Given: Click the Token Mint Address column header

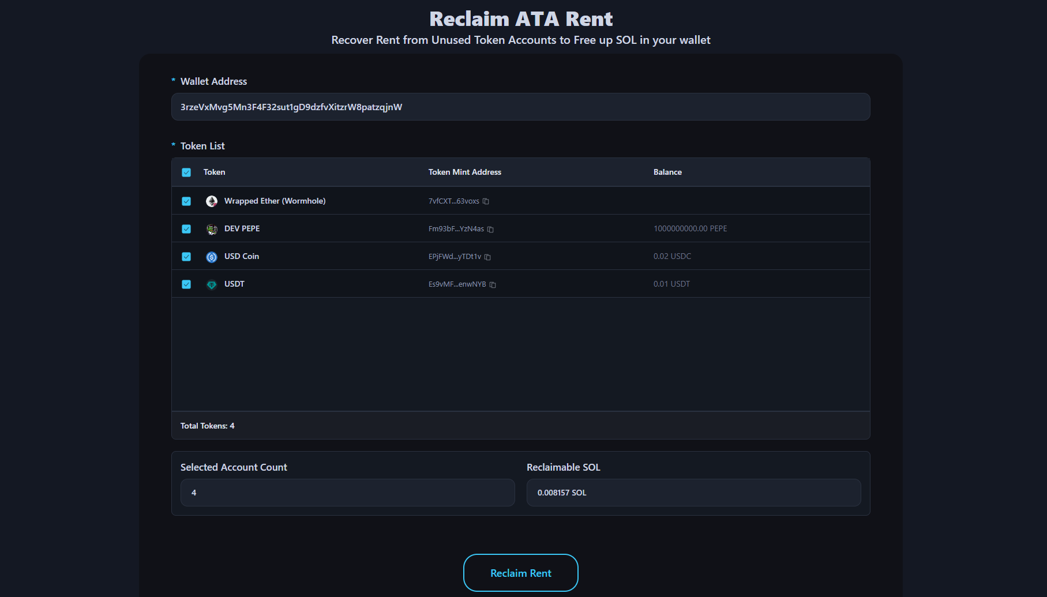Looking at the screenshot, I should (464, 172).
